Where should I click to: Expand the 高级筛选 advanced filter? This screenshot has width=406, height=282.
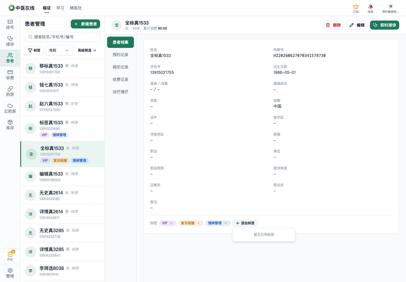[x=87, y=50]
